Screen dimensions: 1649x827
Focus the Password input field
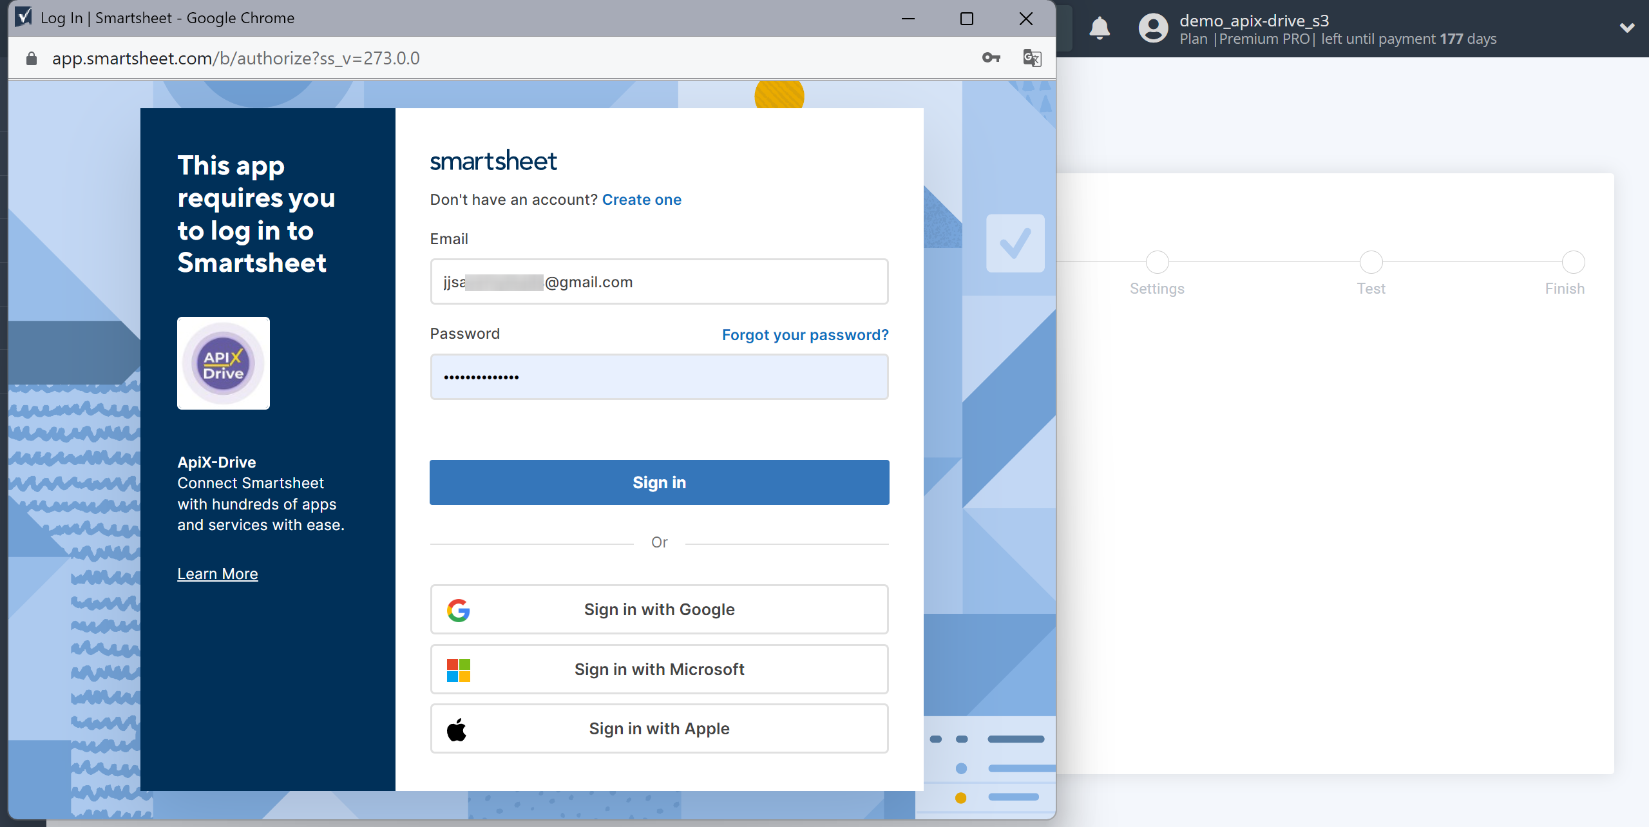pos(659,377)
